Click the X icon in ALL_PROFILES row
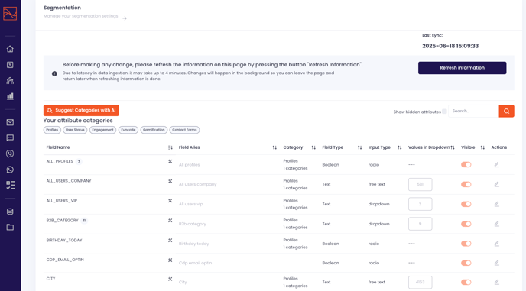The width and height of the screenshot is (526, 291). pos(170,162)
